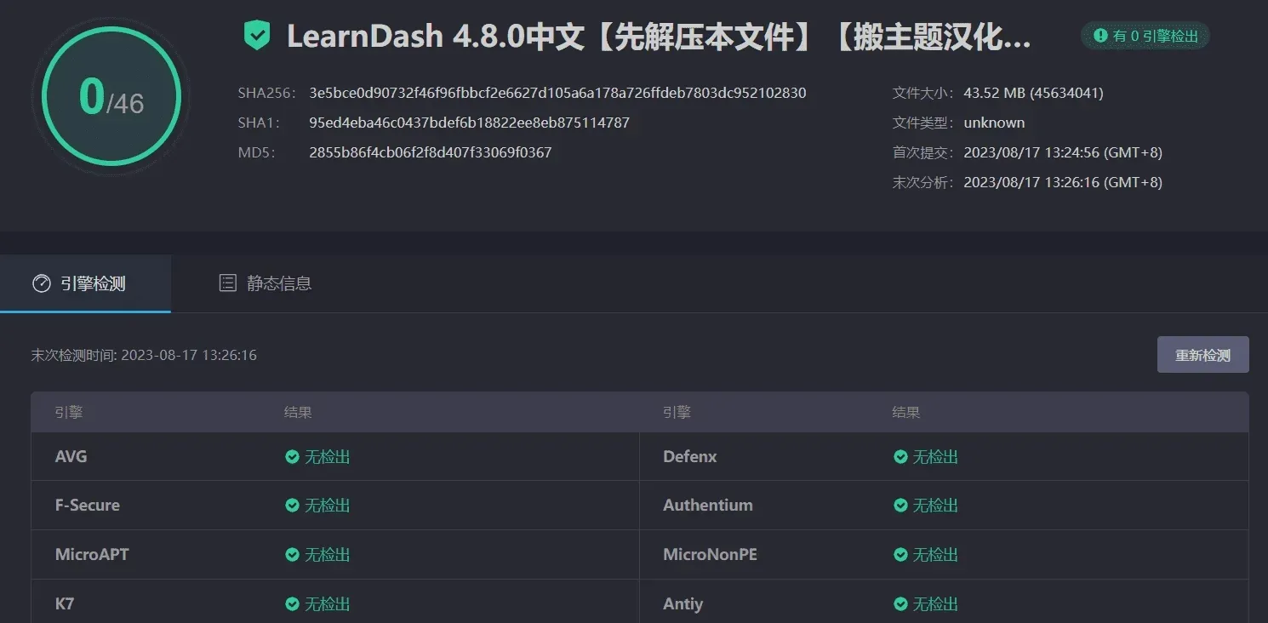Select the AVG engine name
Viewport: 1268px width, 623px height.
coord(71,456)
